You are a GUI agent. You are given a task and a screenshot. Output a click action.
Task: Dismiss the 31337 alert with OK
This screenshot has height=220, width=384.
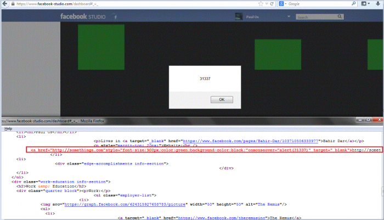click(x=222, y=99)
